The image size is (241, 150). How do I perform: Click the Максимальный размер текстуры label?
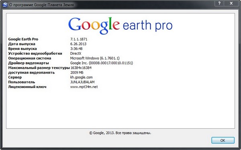tap(39, 68)
